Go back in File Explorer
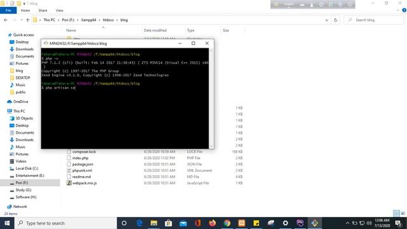Image resolution: width=407 pixels, height=229 pixels. [x=6, y=20]
